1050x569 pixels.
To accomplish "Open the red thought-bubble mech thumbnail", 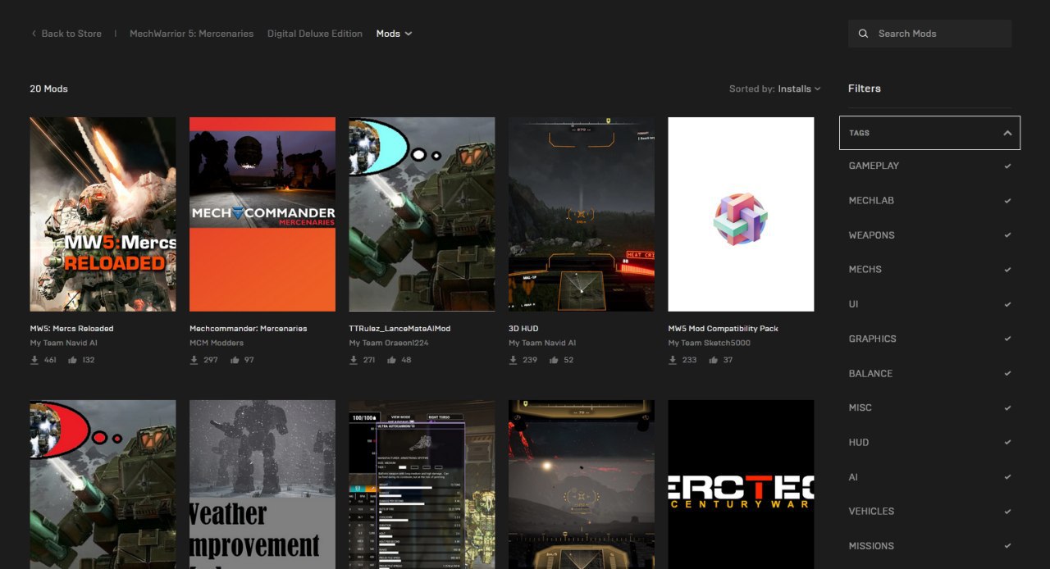I will click(x=103, y=485).
